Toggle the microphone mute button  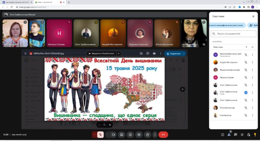click(x=101, y=135)
